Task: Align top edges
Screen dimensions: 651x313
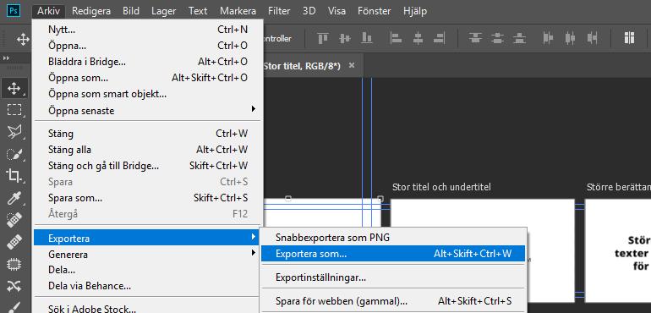Action: [323, 38]
